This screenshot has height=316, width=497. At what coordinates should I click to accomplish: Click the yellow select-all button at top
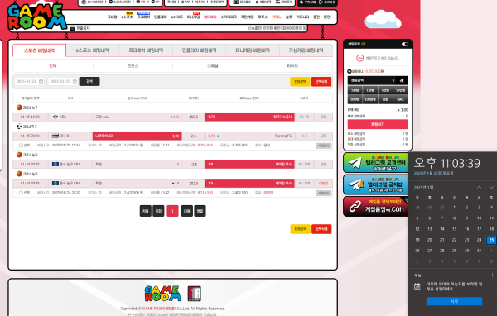[x=300, y=82]
